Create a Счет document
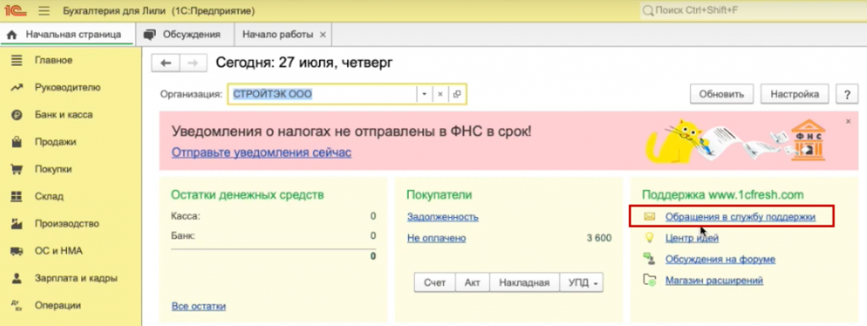Screen dimensions: 867x326 [434, 283]
